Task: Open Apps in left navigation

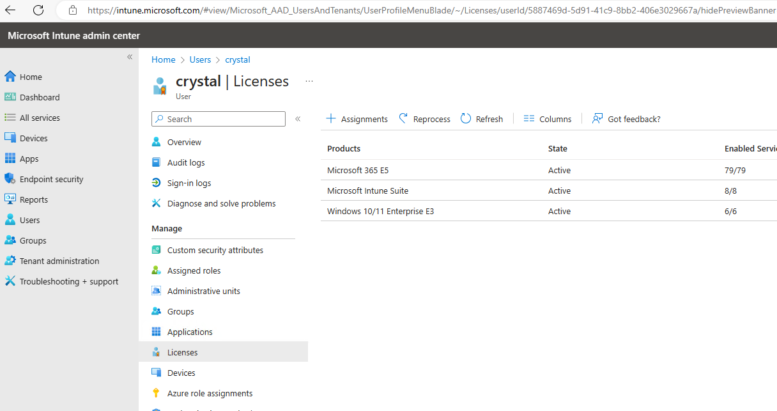Action: pyautogui.click(x=29, y=159)
